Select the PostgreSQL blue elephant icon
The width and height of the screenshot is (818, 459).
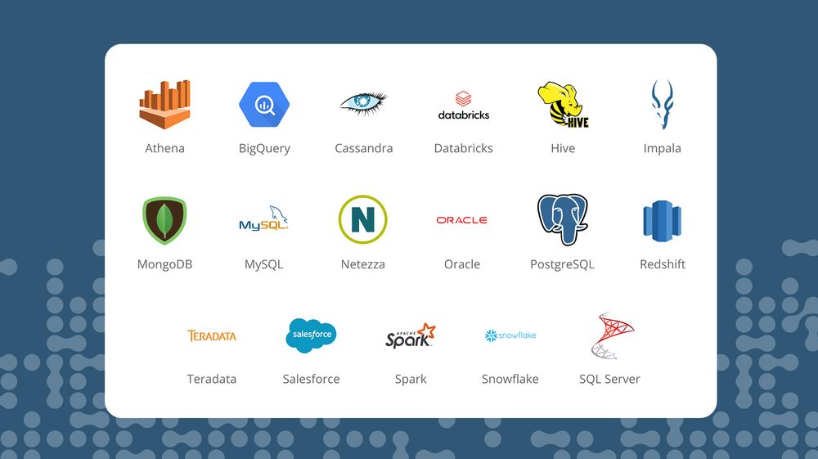tap(563, 219)
